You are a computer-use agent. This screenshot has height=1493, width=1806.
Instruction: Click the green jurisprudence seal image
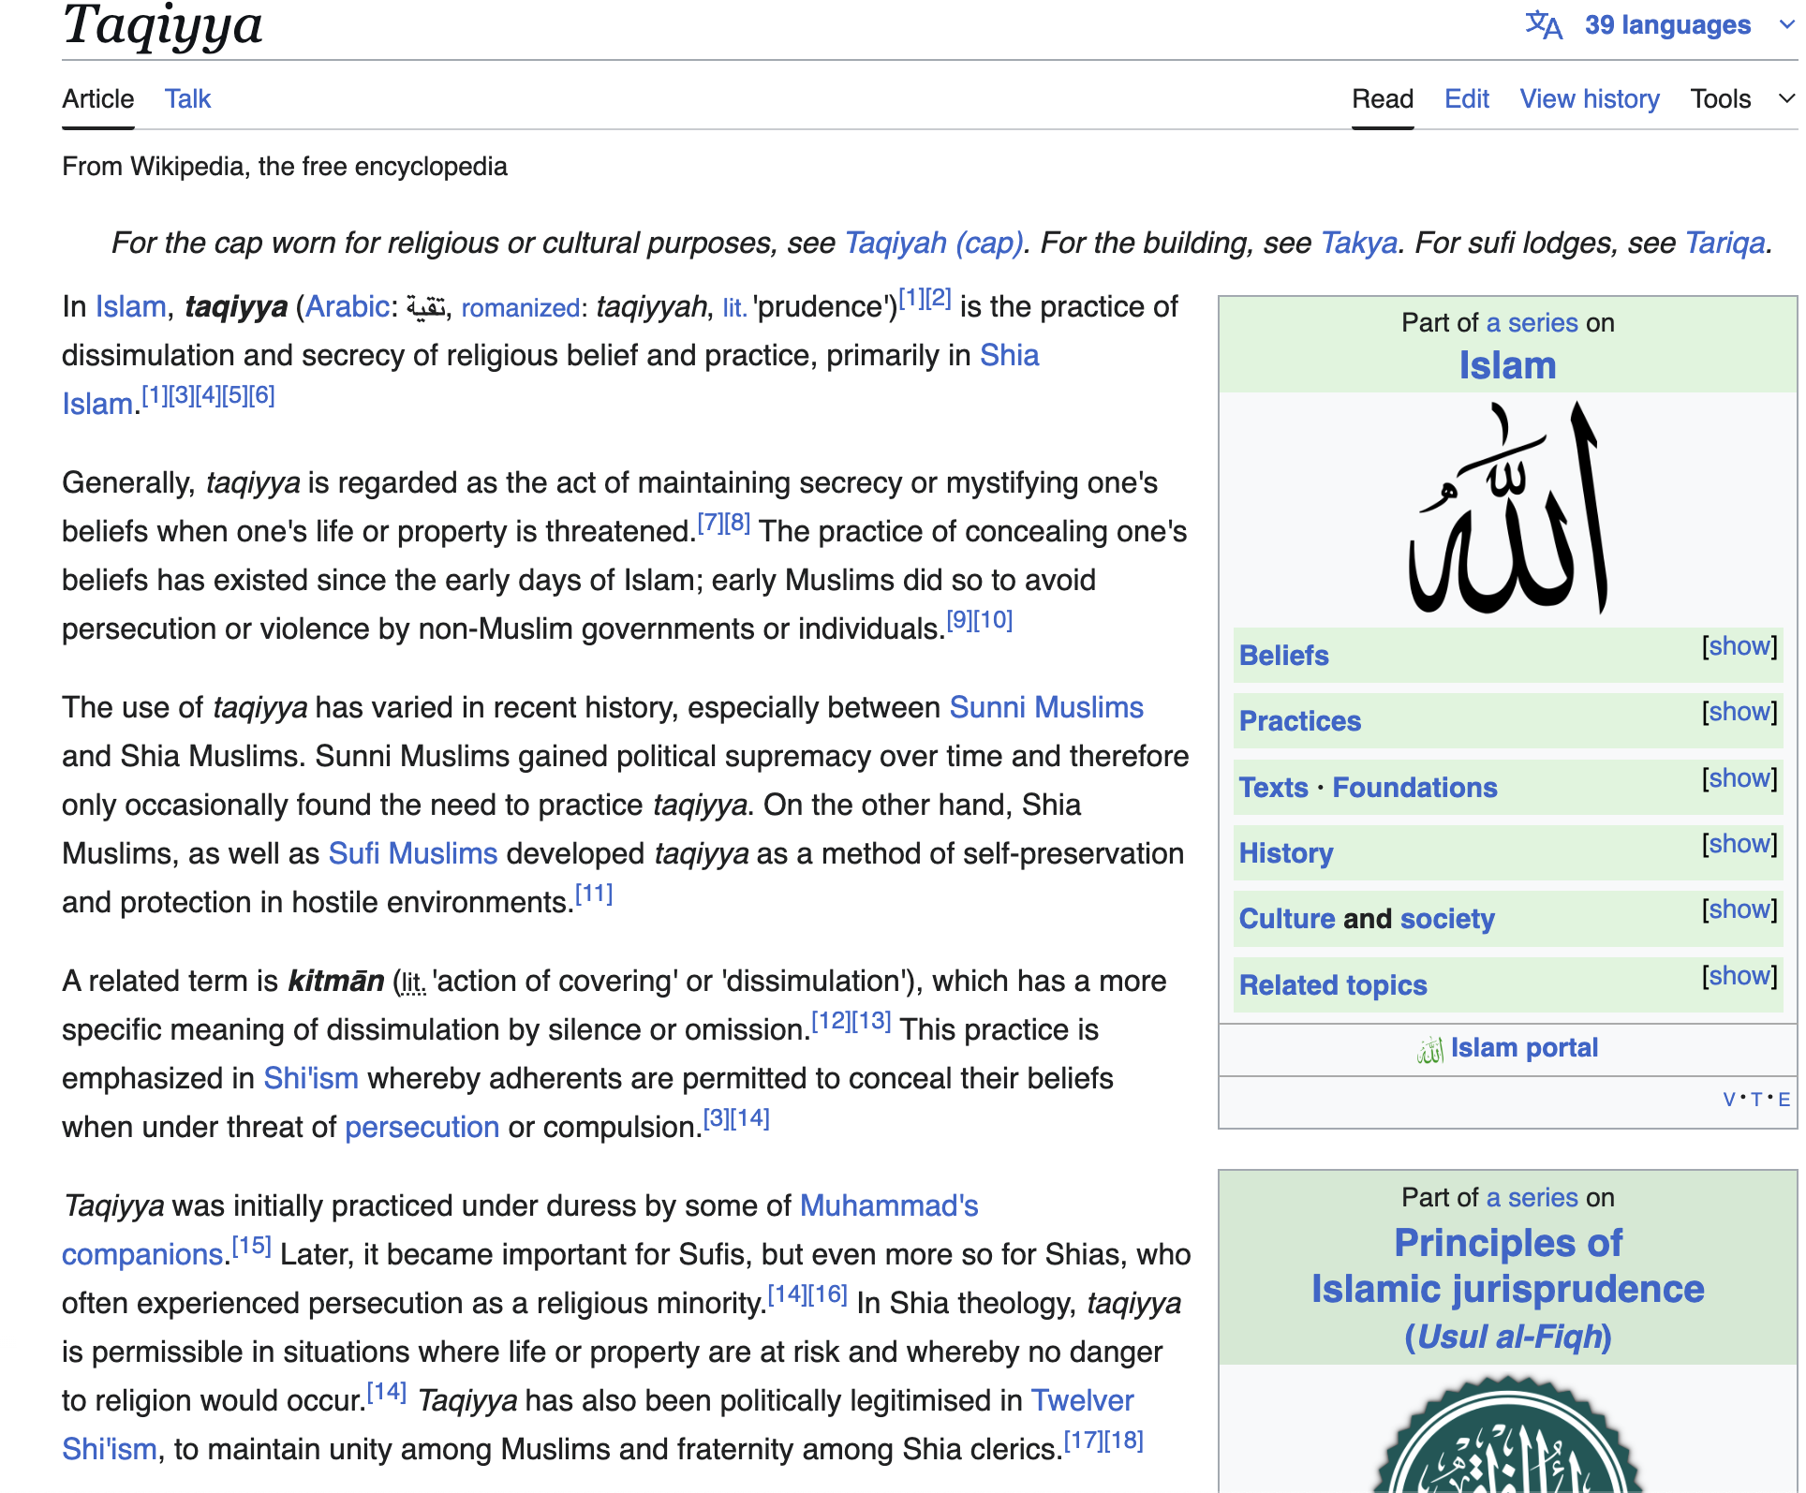tap(1507, 1435)
